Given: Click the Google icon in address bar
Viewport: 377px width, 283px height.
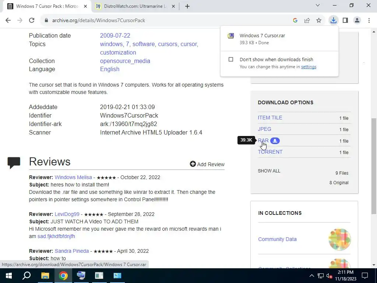Looking at the screenshot, I should (295, 21).
